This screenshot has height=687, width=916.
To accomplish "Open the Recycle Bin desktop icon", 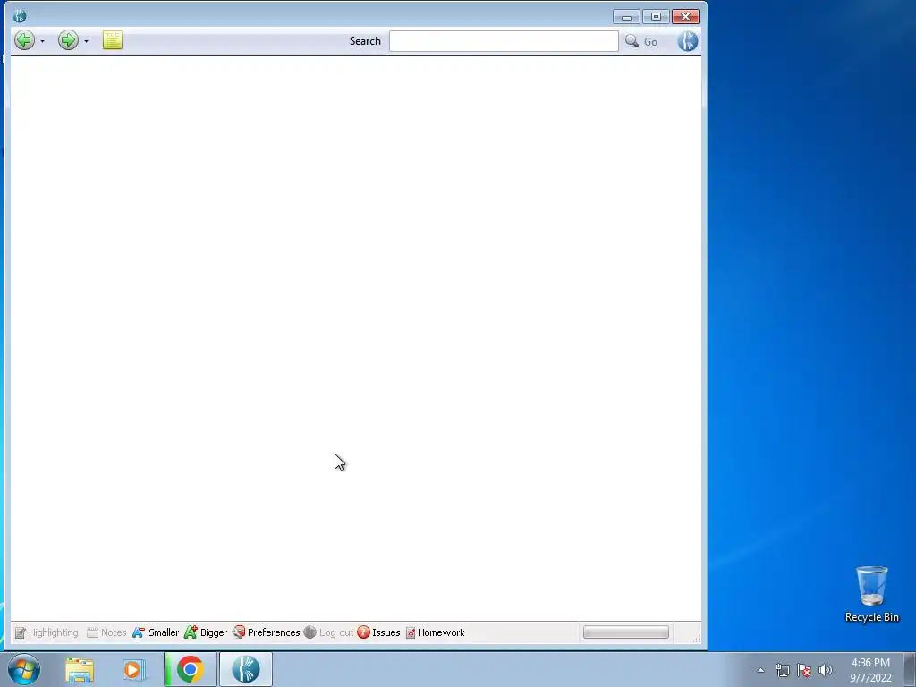I will click(x=871, y=594).
